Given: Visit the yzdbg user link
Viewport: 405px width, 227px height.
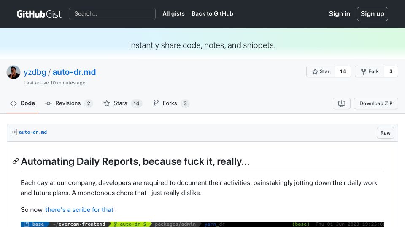Looking at the screenshot, I should (x=35, y=72).
